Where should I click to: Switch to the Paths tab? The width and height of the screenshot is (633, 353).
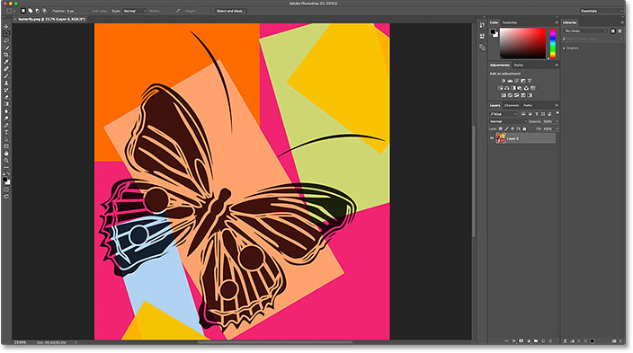click(x=528, y=105)
